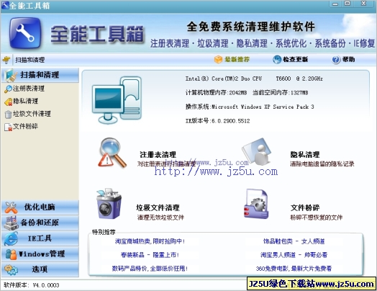Click the 注册表清理 magnifier icon in sidebar

tap(8, 89)
